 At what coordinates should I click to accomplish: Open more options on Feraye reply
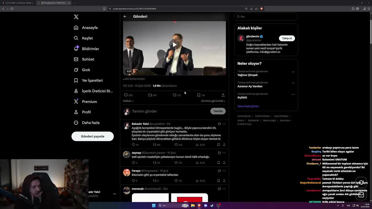pyautogui.click(x=224, y=171)
